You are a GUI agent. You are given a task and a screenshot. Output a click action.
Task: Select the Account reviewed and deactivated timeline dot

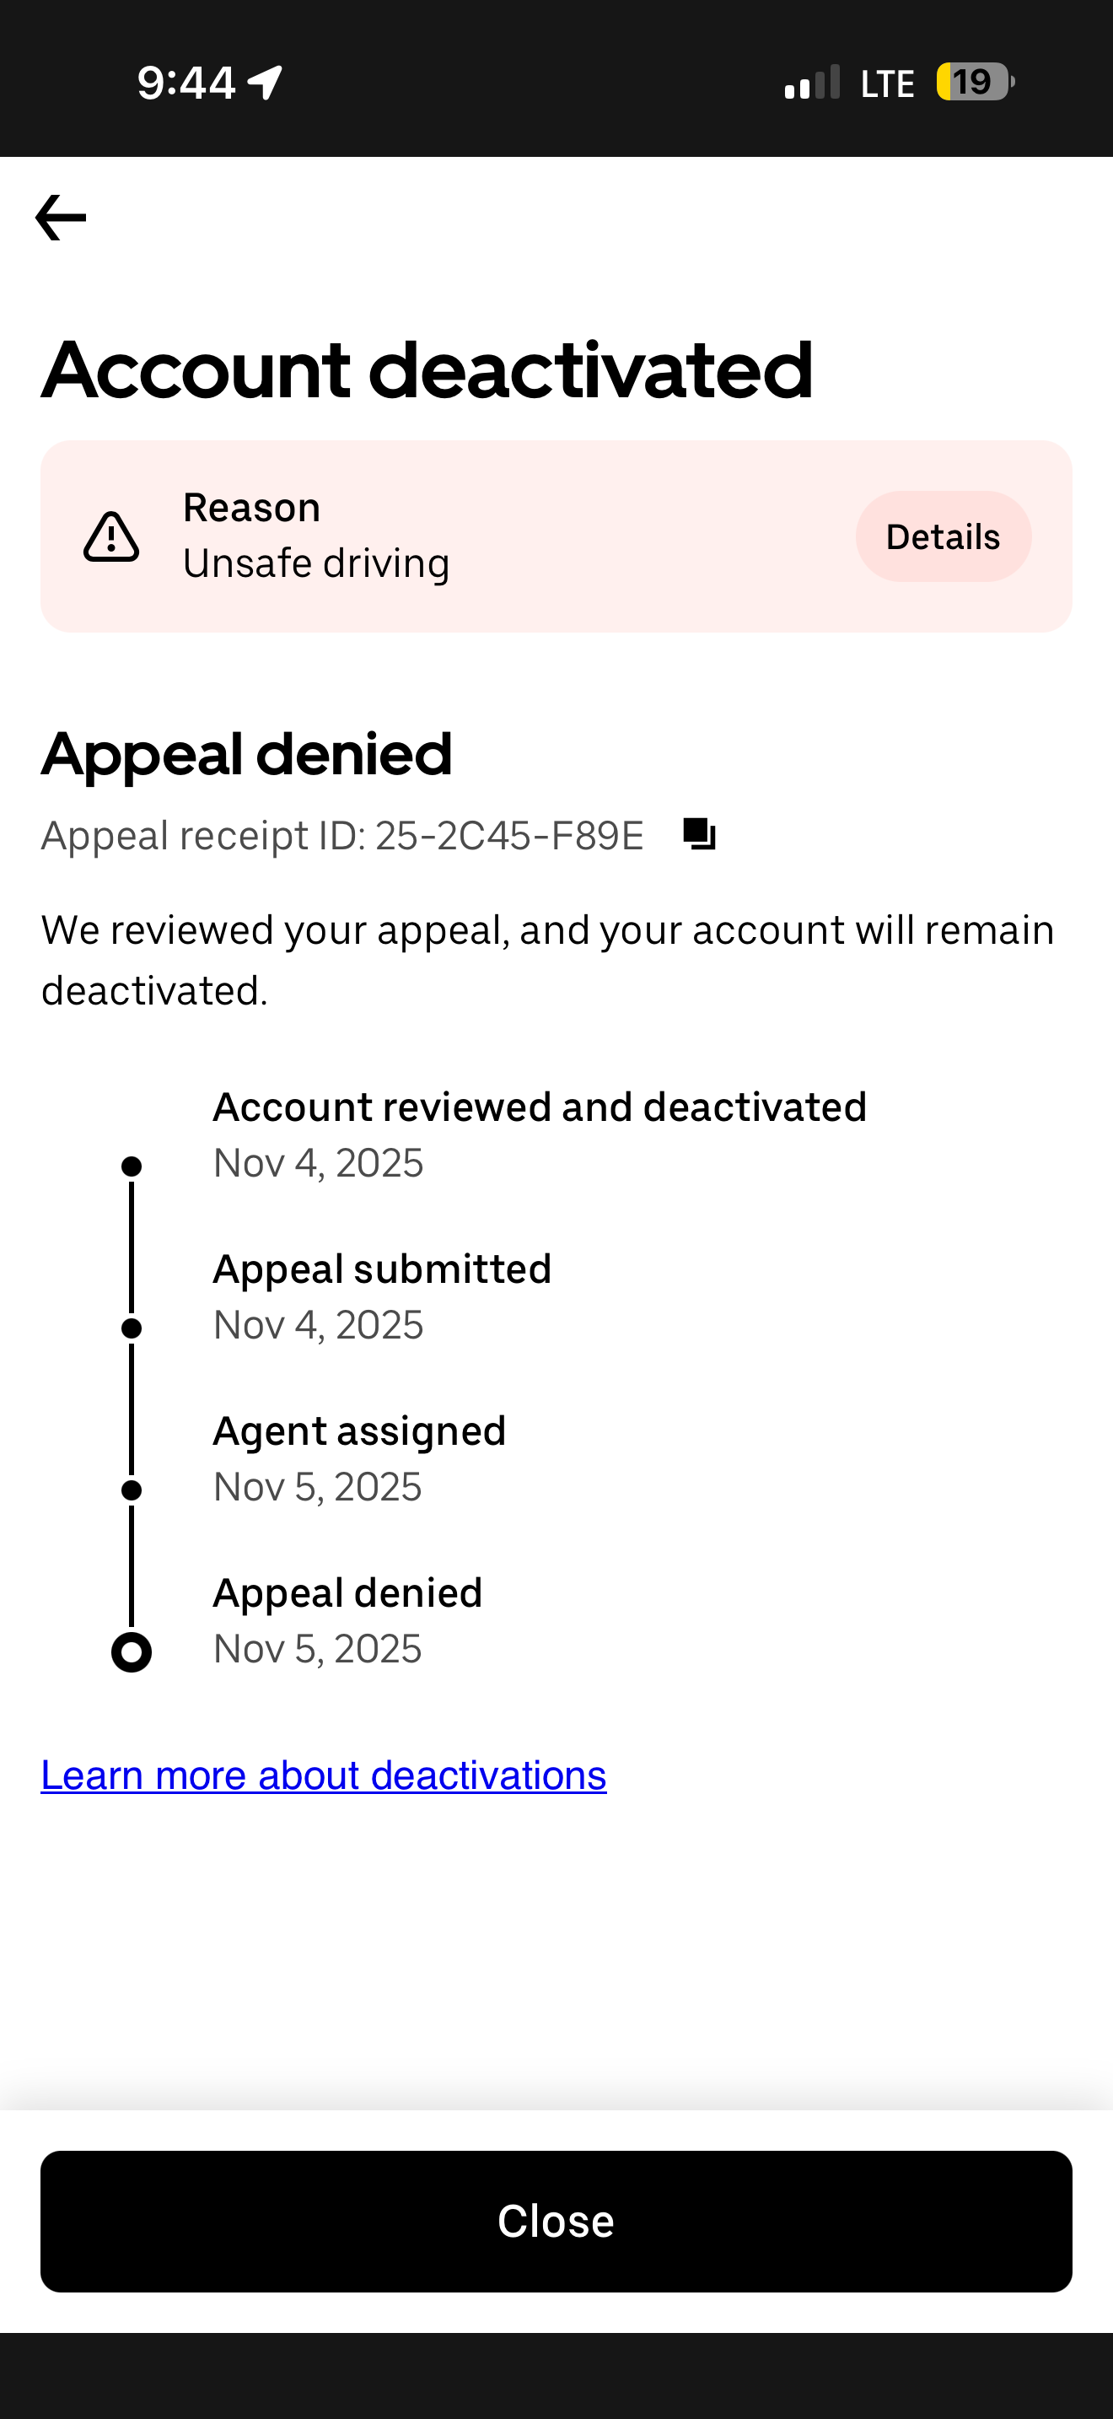tap(132, 1166)
